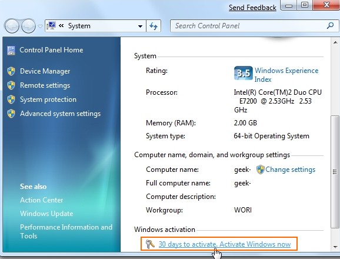
Task: Click the Change settings link
Action: click(290, 170)
